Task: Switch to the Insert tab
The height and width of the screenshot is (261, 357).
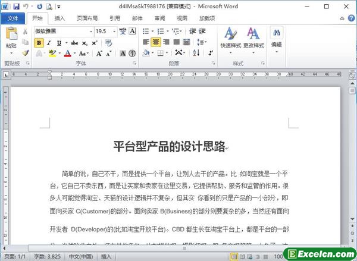Action: pos(59,18)
